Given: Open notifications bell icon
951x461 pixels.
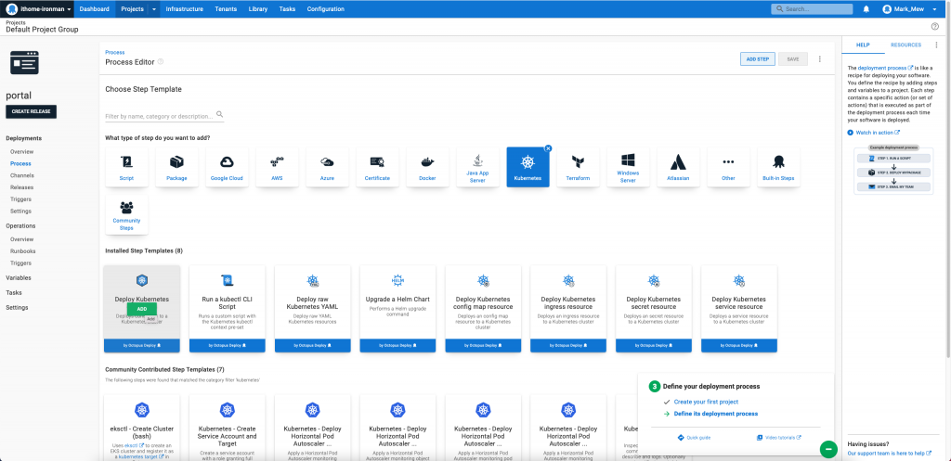Looking at the screenshot, I should pos(866,9).
